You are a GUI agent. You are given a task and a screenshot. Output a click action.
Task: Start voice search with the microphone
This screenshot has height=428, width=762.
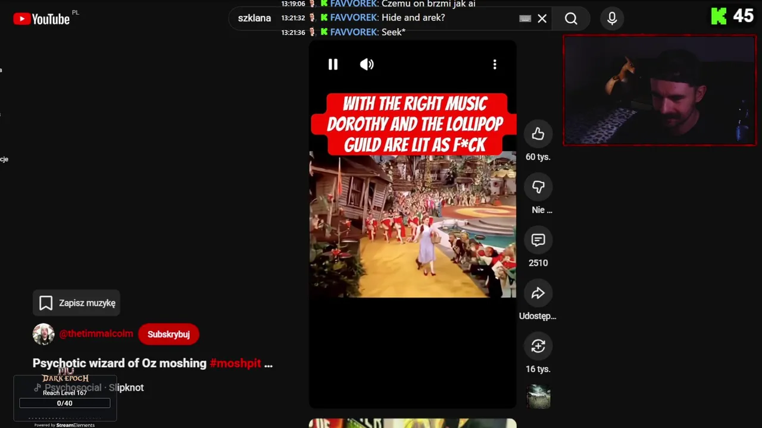[x=612, y=18]
